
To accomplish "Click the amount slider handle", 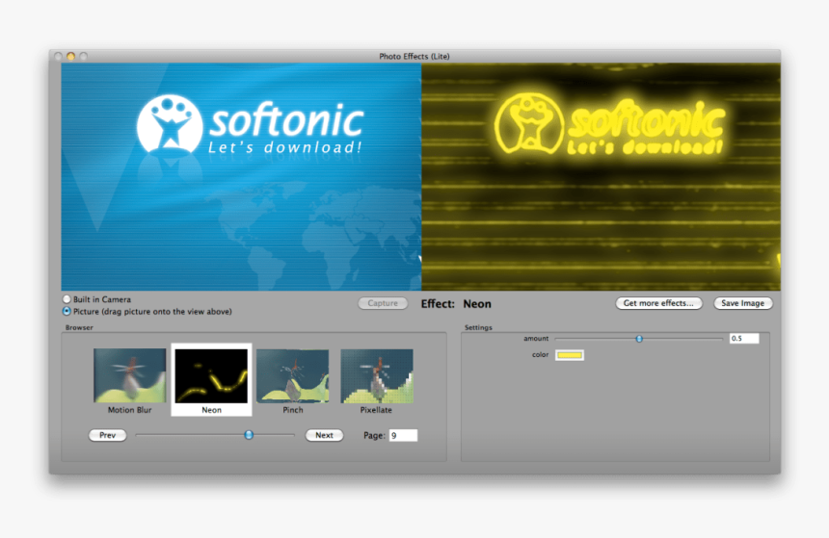I will pos(639,339).
